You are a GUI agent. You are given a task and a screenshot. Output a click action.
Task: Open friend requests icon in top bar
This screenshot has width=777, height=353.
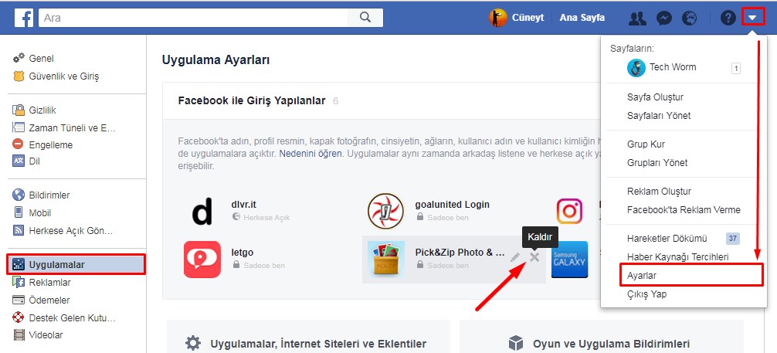click(x=637, y=18)
